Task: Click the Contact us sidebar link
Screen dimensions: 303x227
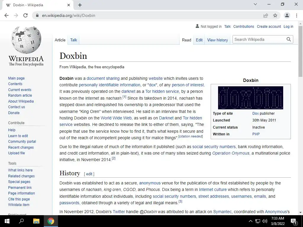Action: (x=17, y=107)
